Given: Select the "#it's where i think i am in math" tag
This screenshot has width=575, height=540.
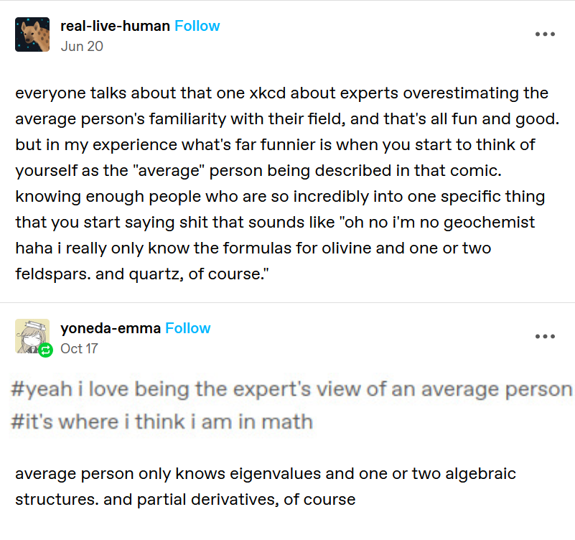Looking at the screenshot, I should tap(162, 421).
